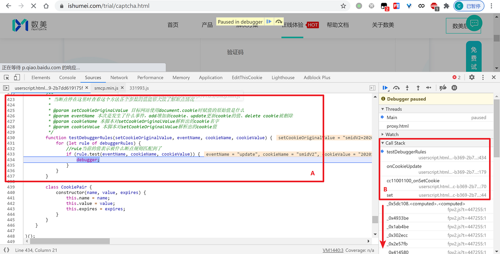500x254 pixels.
Task: Open the Lighthouse tab
Action: point(283,77)
